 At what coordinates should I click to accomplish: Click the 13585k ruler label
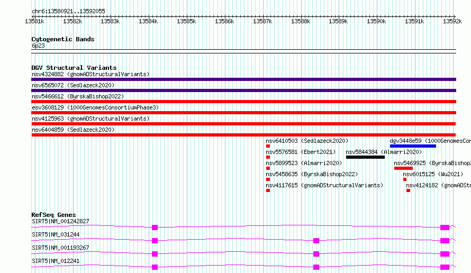(186, 21)
